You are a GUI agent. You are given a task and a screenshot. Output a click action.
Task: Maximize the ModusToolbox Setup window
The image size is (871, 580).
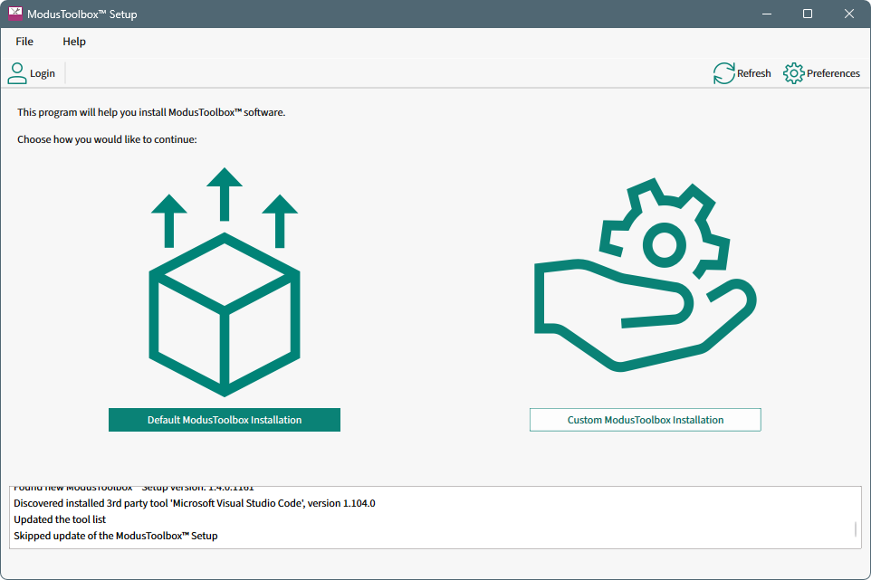tap(808, 14)
